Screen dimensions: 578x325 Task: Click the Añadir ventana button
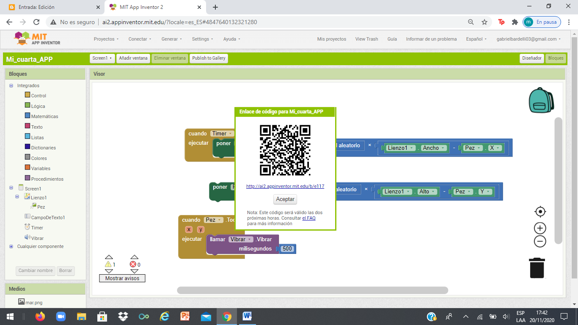(x=133, y=58)
